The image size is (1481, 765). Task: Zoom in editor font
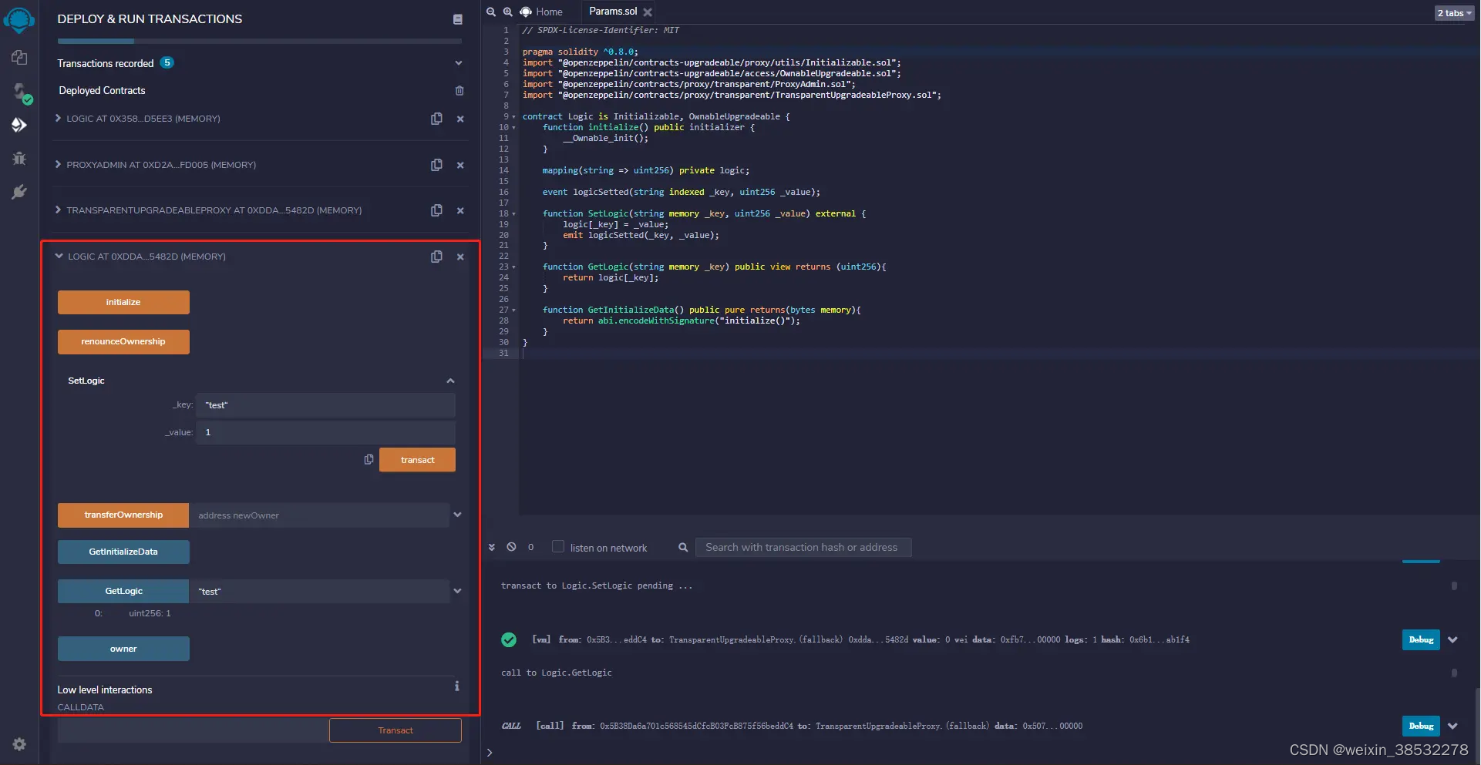[508, 12]
